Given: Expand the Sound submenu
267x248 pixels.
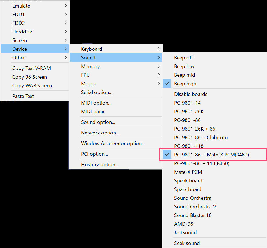Looking at the screenshot, I should pos(116,57).
